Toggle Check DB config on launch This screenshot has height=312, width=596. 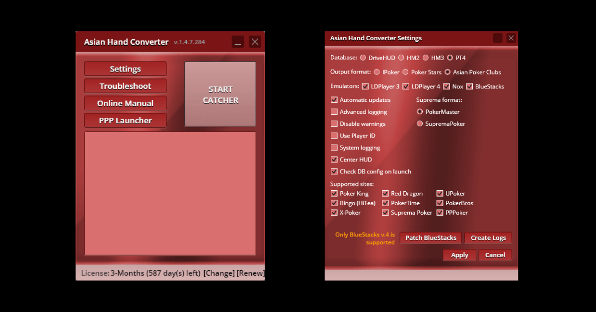(334, 171)
